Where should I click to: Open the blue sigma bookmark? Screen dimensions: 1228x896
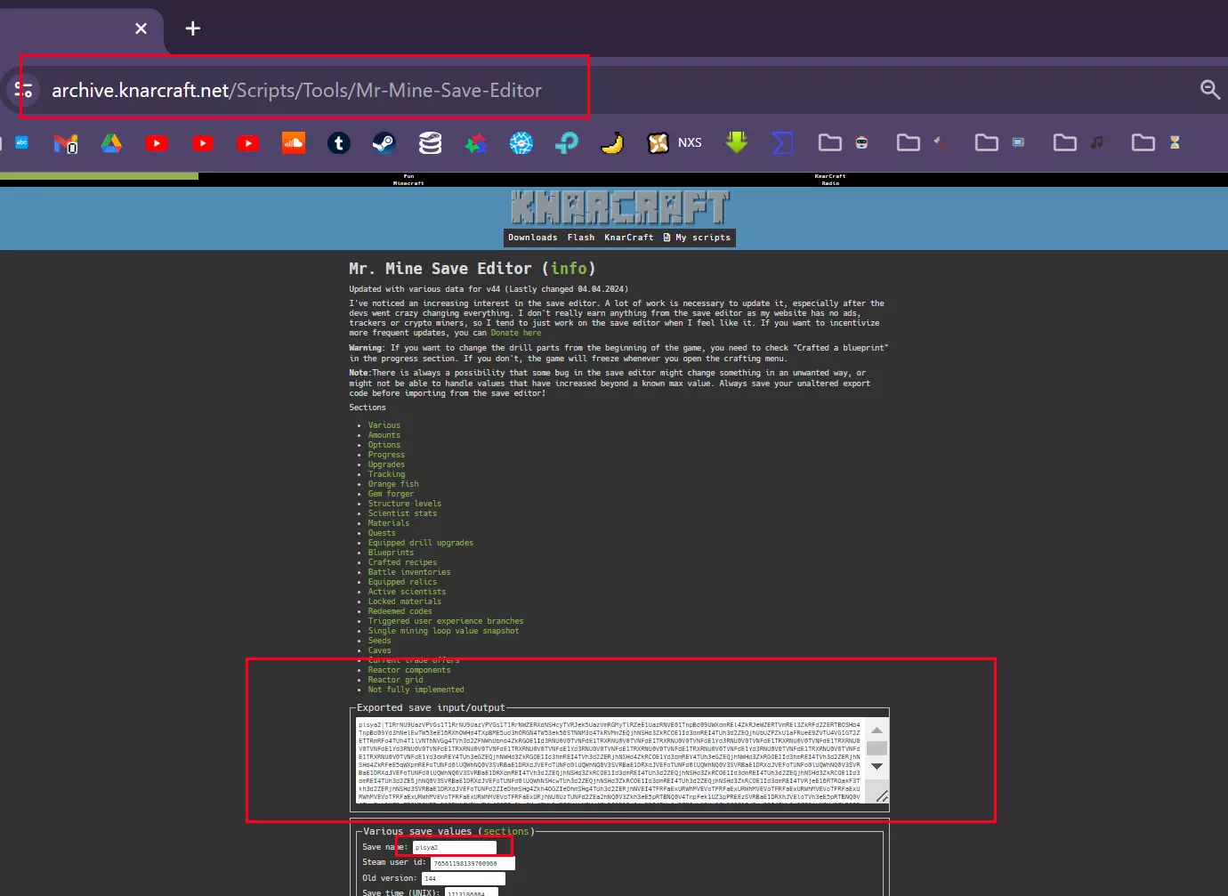click(x=782, y=143)
